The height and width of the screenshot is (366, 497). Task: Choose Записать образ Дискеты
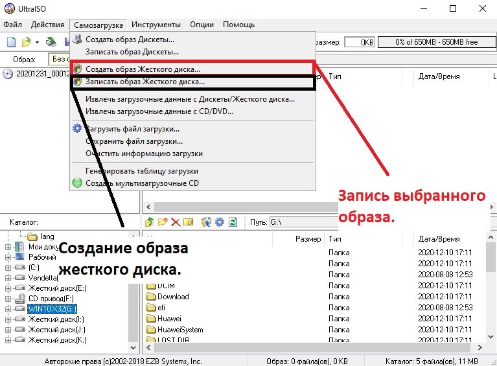(192, 52)
